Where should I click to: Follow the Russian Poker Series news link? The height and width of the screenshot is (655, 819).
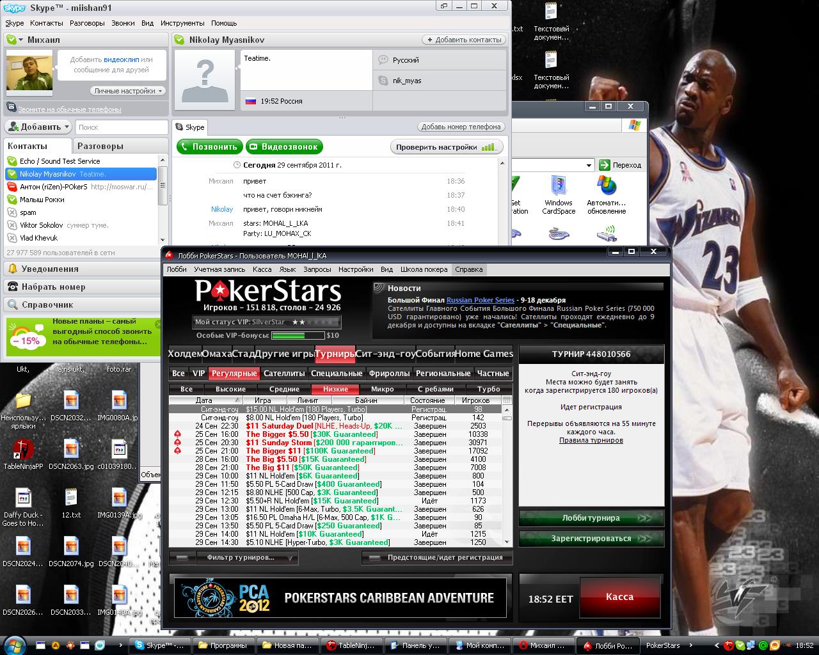tap(481, 300)
